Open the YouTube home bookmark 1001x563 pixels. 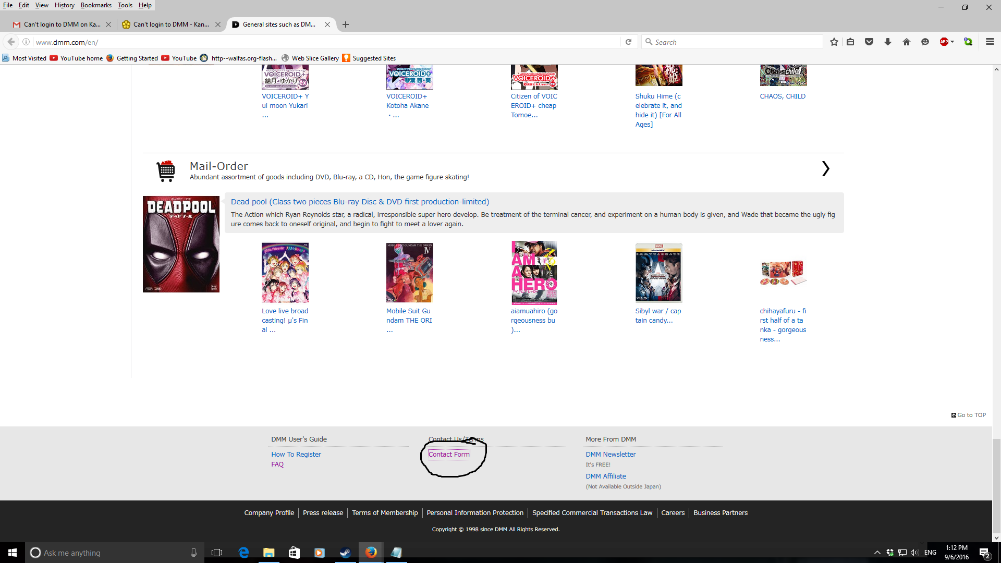(x=77, y=58)
